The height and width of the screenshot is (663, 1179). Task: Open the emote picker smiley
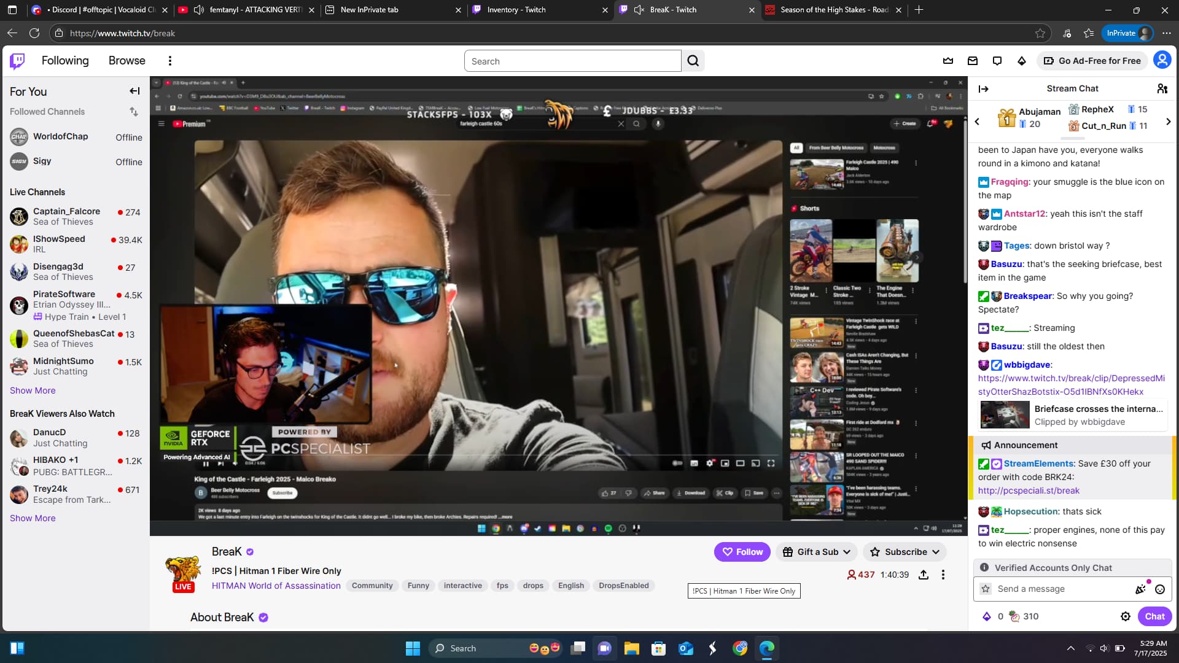[x=1160, y=589]
